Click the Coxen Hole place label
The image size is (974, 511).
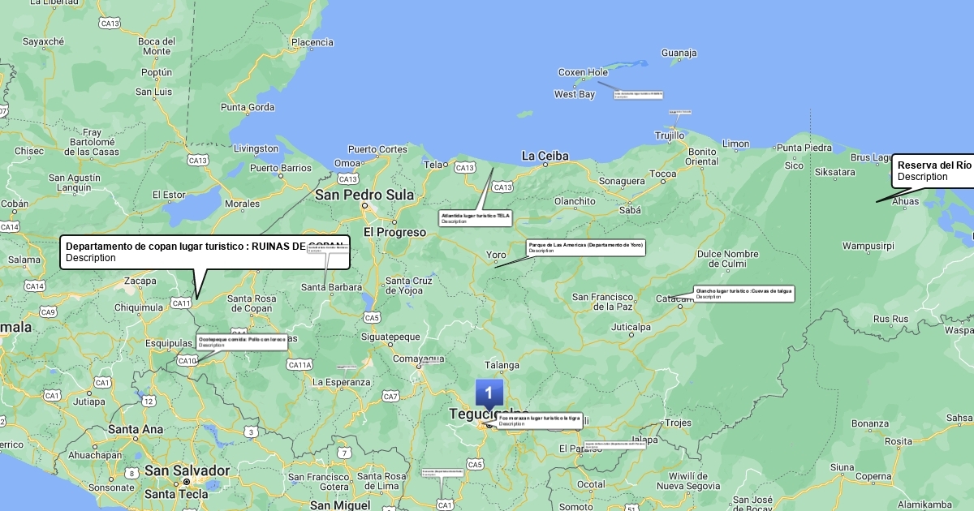(583, 72)
